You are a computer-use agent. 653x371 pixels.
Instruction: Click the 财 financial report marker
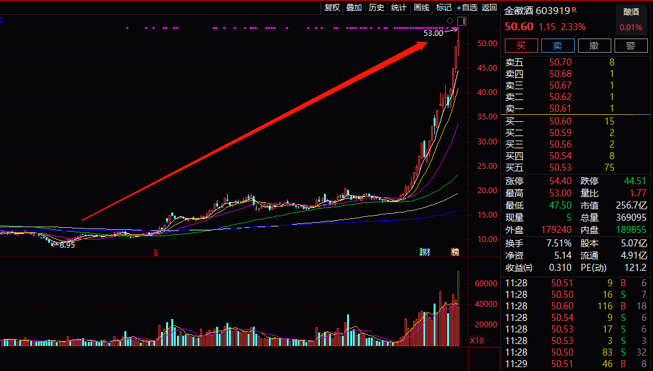[424, 252]
